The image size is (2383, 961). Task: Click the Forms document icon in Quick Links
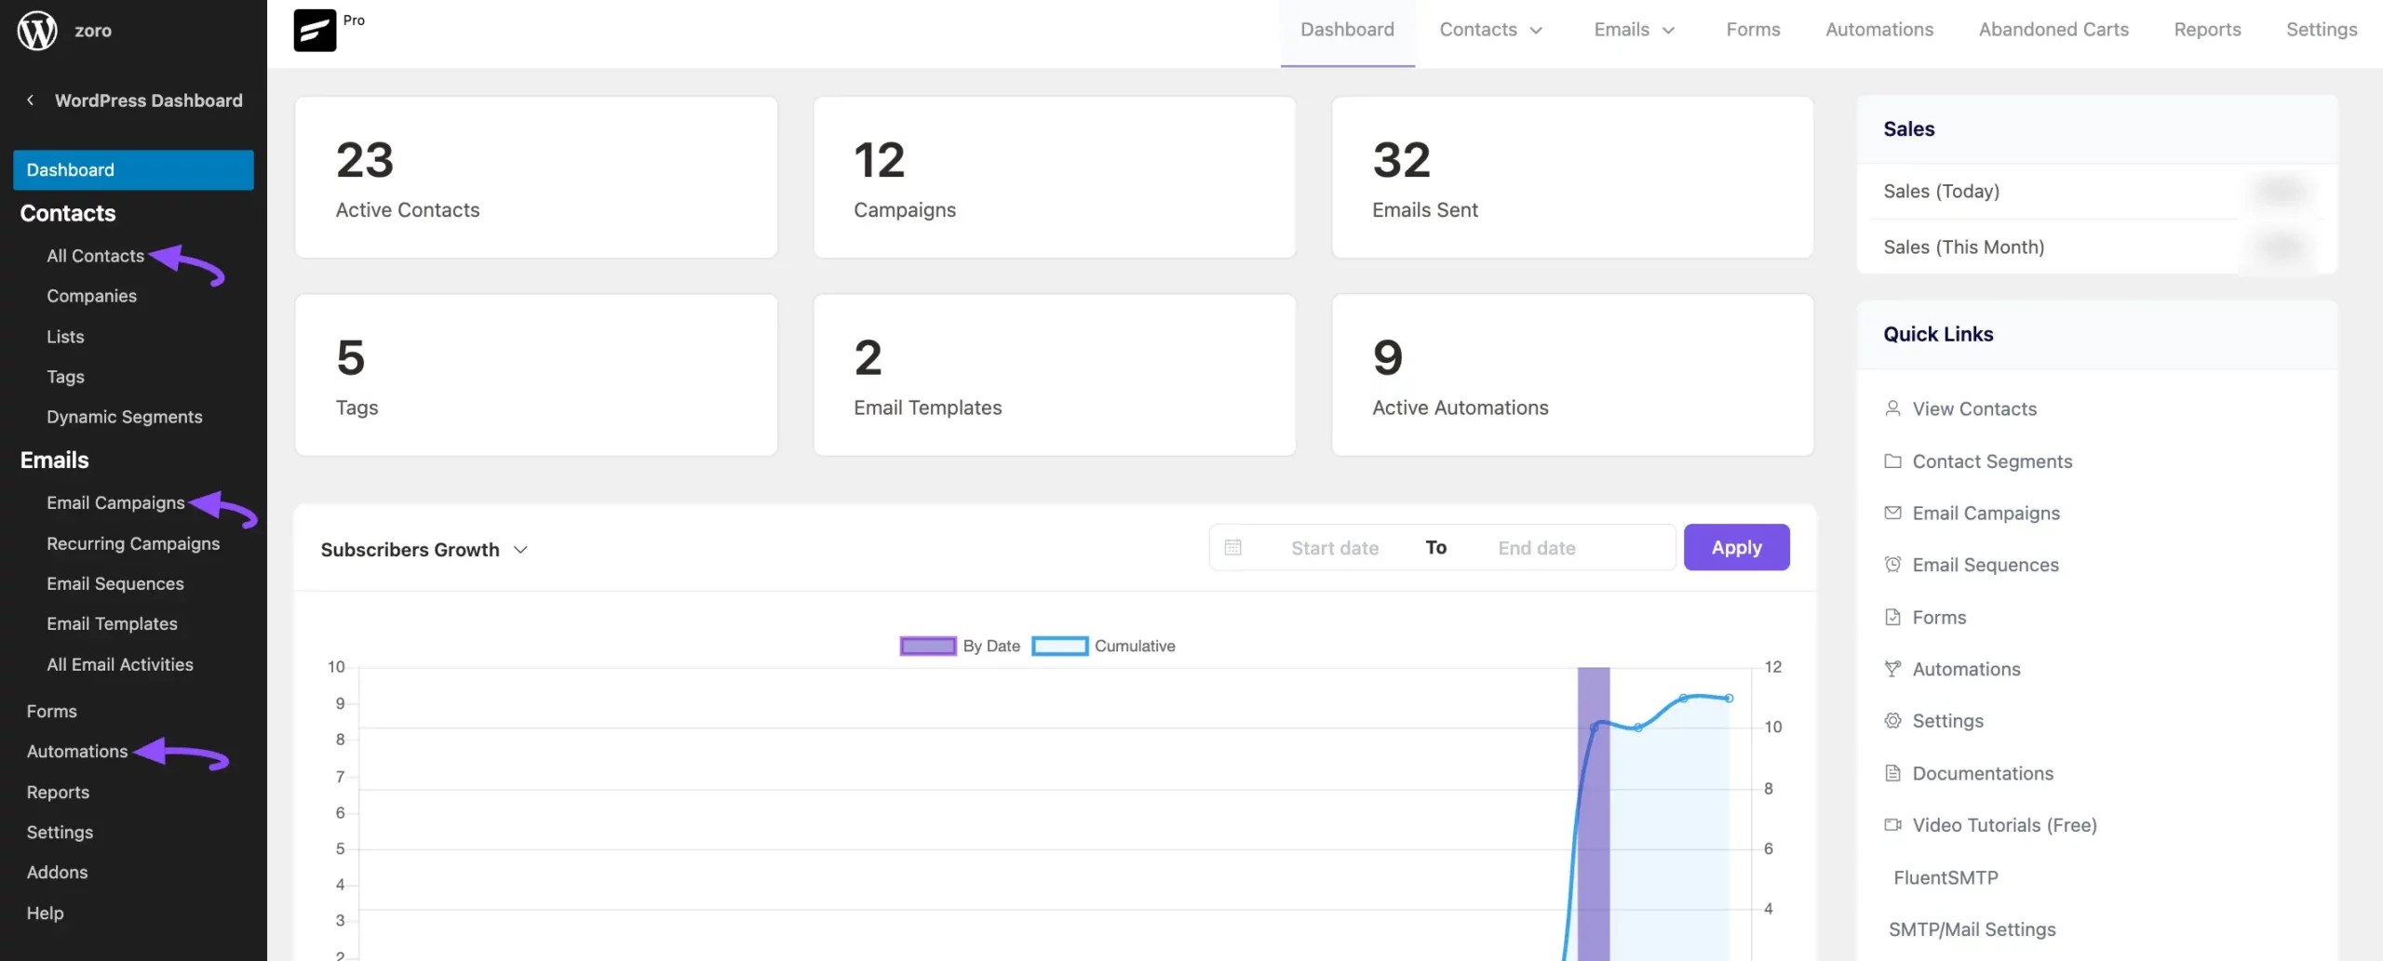[1892, 617]
